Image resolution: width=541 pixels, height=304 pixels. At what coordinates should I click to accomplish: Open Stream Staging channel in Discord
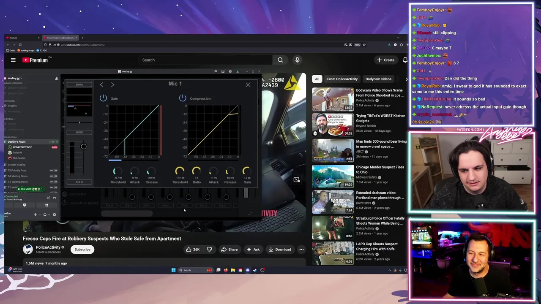coord(17,165)
